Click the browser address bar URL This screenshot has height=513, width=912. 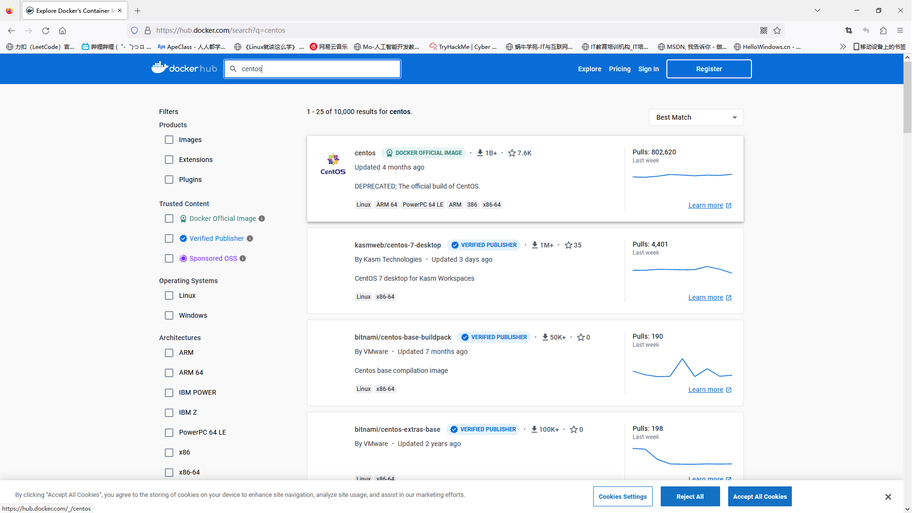click(220, 30)
